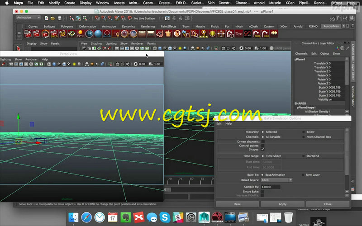Screen dimensions: 362x226
Task: Click the shelf tabs scroll-left arrow
Action: 343,26
